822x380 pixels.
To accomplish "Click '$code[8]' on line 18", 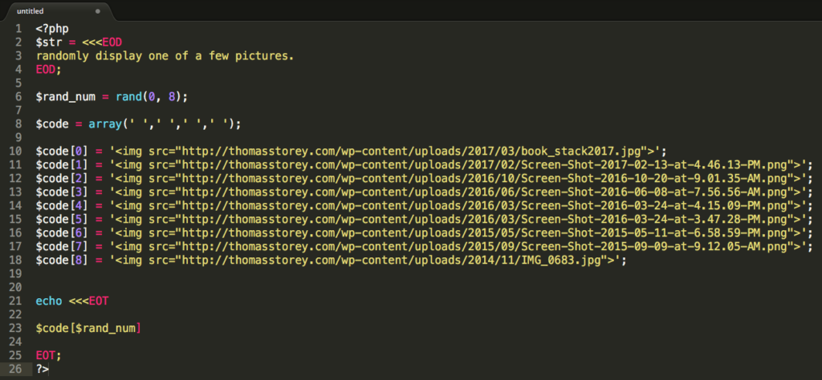I will click(63, 260).
